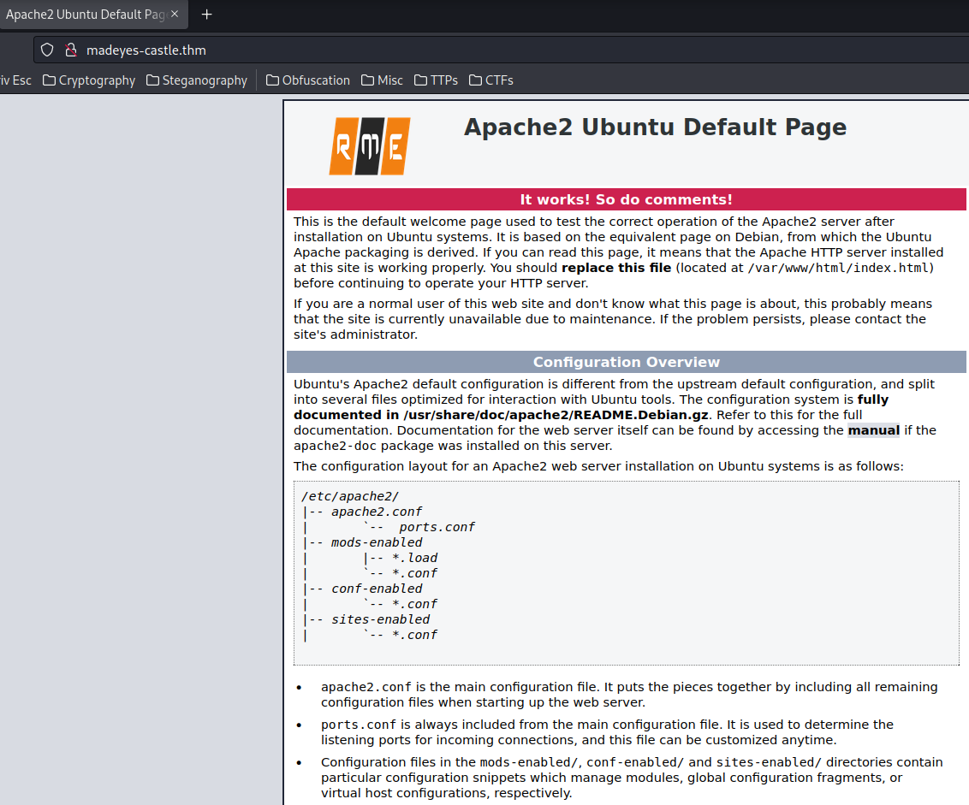Click the /usr/share/doc/apache2/README.Debian.gz text
This screenshot has width=969, height=805.
556,415
